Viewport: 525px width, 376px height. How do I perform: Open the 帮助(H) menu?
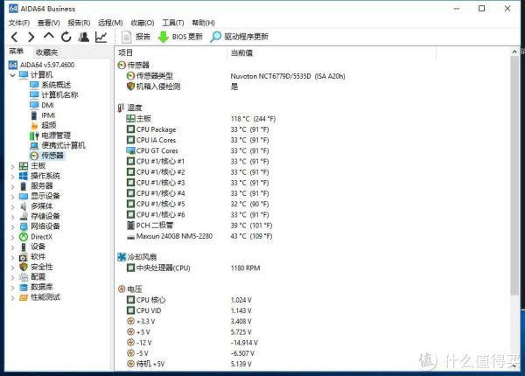click(203, 23)
